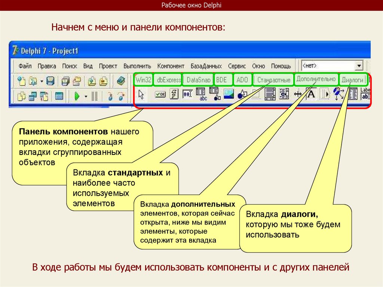Open the БазаДанных menu
This screenshot has height=287, width=383.
[206, 66]
